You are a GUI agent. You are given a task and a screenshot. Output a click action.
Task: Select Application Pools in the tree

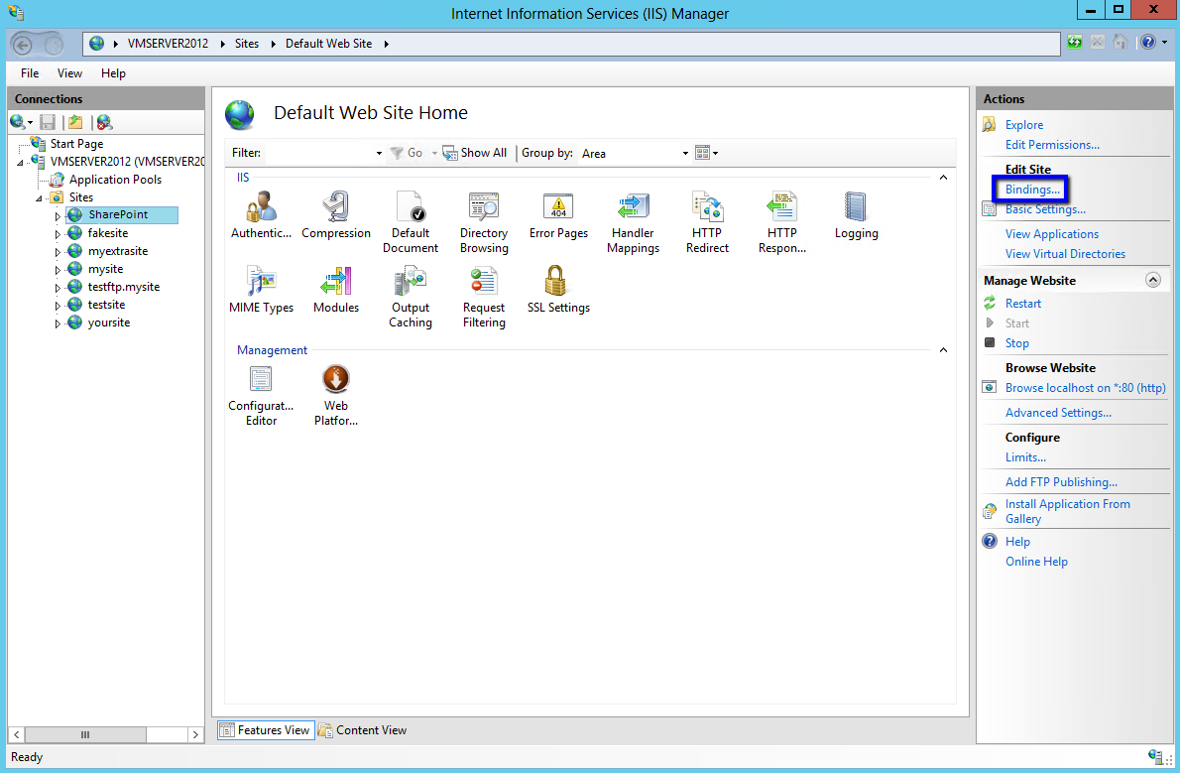(115, 180)
